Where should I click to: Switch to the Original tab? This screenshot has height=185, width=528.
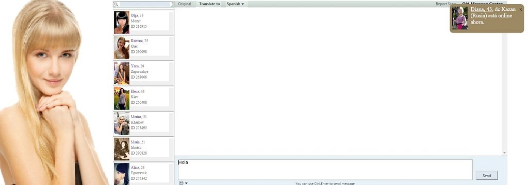[185, 4]
